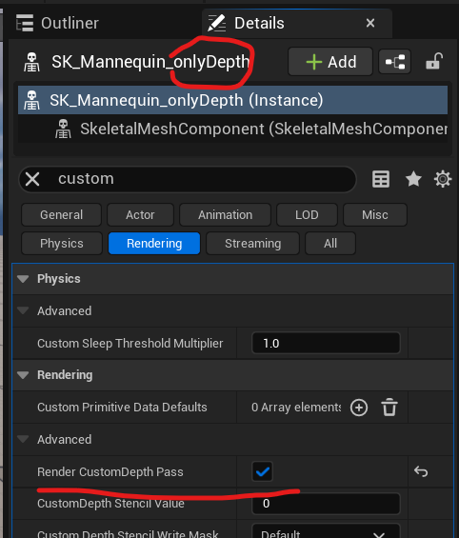The height and width of the screenshot is (538, 459).
Task: Activate the Rendering filter button
Action: pos(154,243)
